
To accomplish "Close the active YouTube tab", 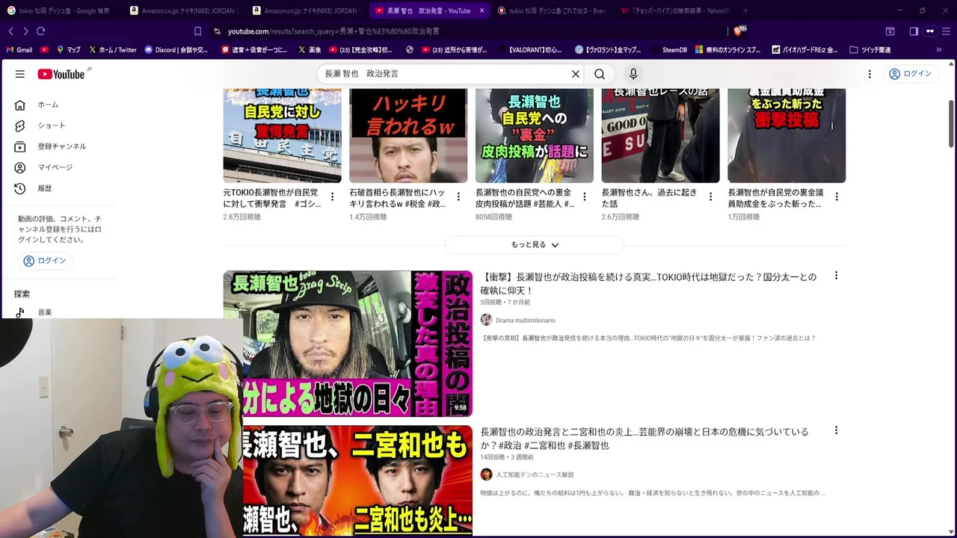I will (x=481, y=10).
